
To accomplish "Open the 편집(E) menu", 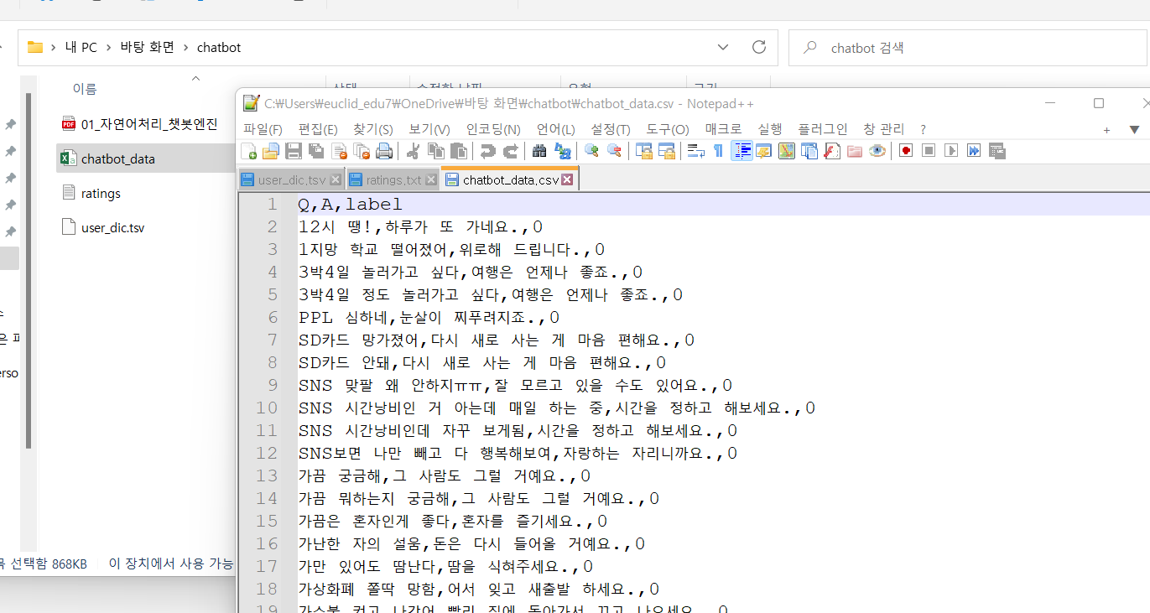I will [x=318, y=129].
